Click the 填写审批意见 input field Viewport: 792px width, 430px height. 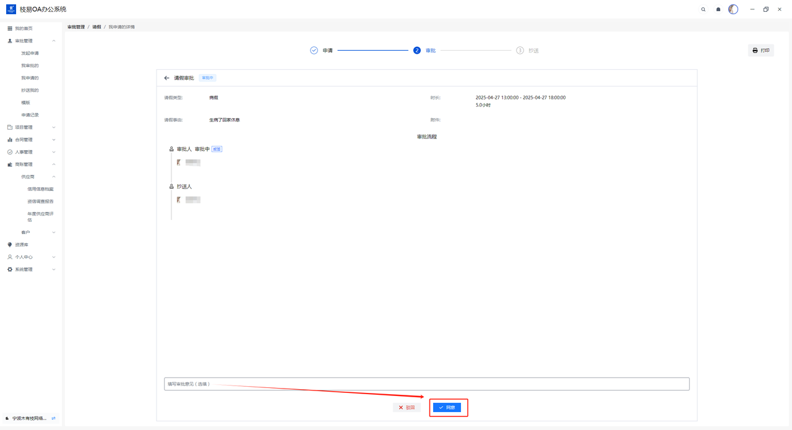(x=426, y=384)
